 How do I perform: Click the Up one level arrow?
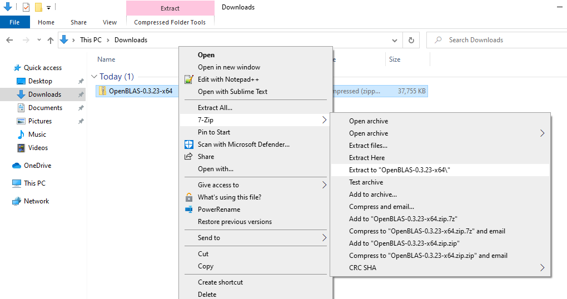coord(51,40)
